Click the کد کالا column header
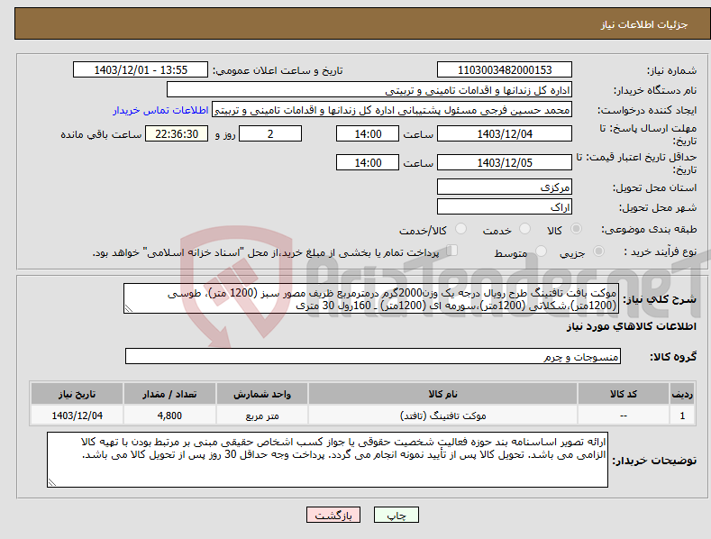This screenshot has width=711, height=539. (624, 394)
